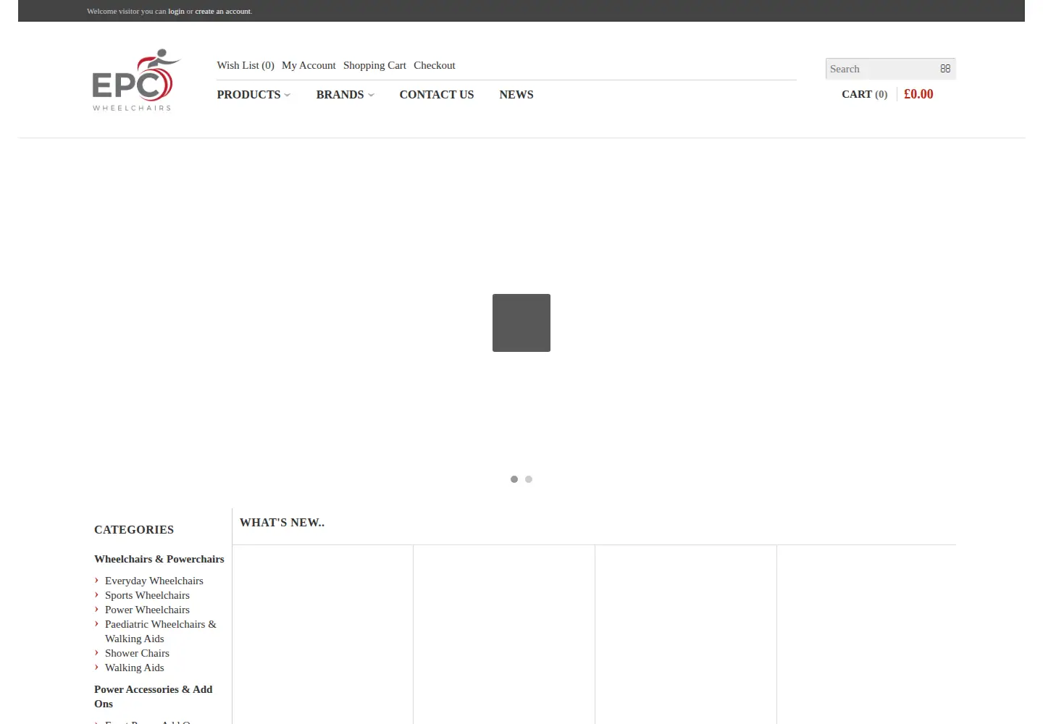The image size is (1043, 724).
Task: Open Sports Wheelchairs category
Action: tap(147, 595)
